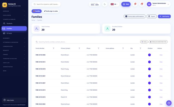Expand the Overview sidebar section

tap(14, 11)
